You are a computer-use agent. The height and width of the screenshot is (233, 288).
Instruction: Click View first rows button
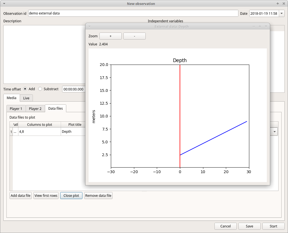coord(46,195)
